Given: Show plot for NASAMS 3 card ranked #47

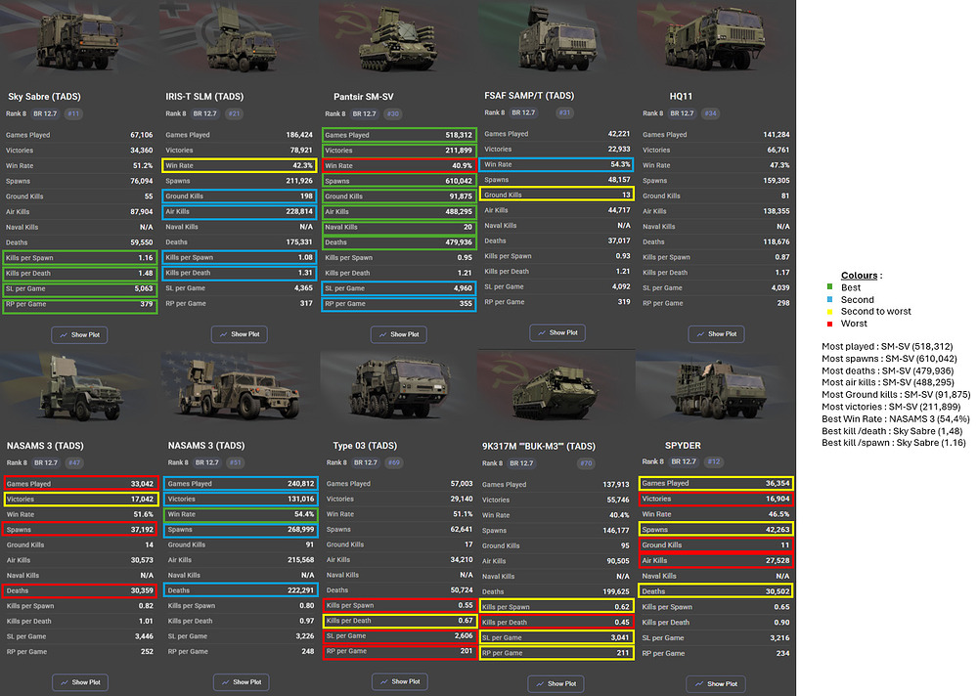Looking at the screenshot, I should 80,682.
